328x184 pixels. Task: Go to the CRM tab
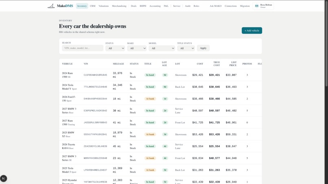pyautogui.click(x=93, y=6)
